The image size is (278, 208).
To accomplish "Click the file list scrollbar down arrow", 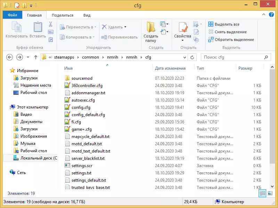I will (272, 187).
